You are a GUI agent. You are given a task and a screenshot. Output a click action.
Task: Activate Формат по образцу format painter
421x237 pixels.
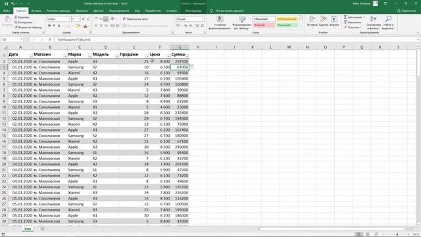[x=28, y=27]
